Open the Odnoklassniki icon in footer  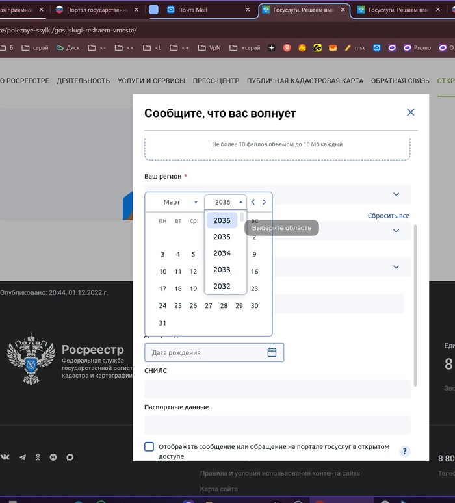[x=38, y=458]
